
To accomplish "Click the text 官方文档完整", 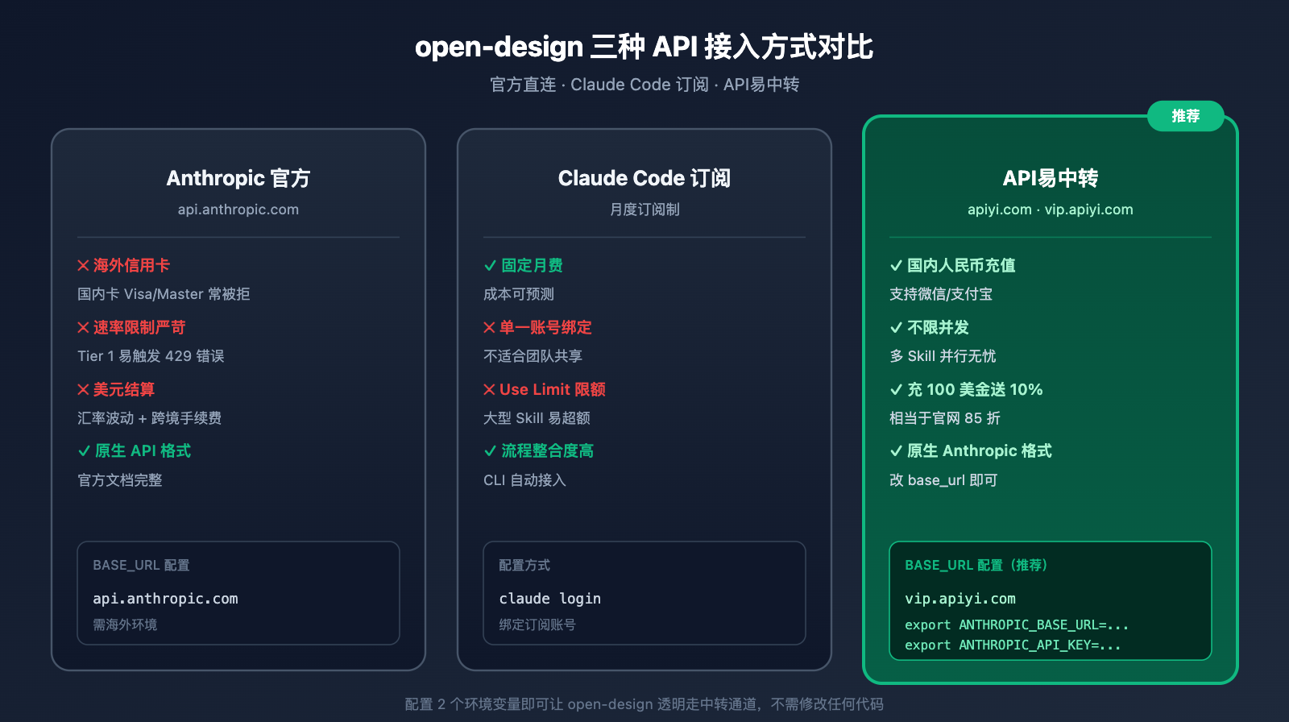I will (x=120, y=480).
